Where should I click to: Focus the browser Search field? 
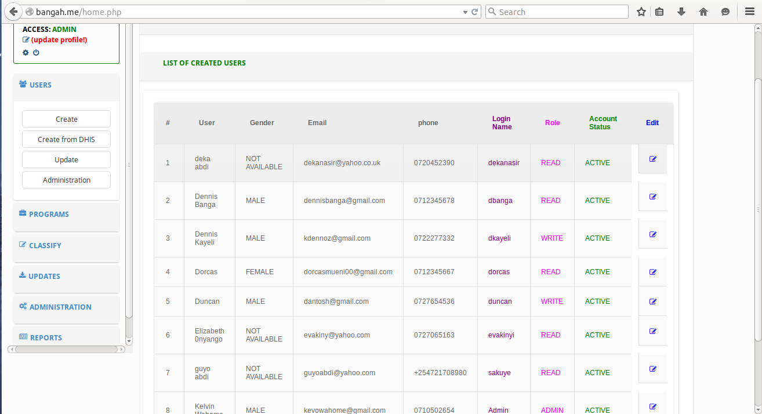(557, 12)
